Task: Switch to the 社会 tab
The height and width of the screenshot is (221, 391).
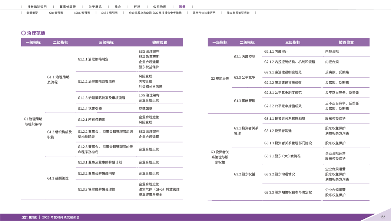Action: [x=117, y=7]
